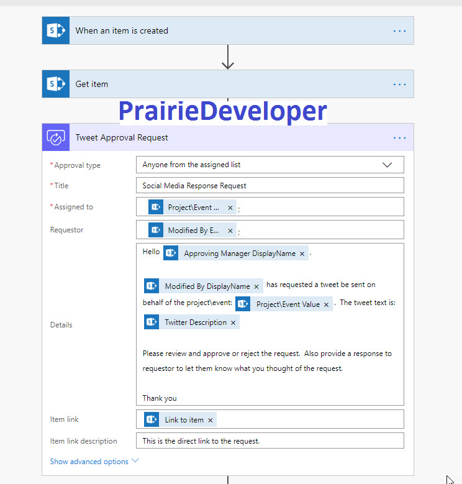Open the ellipsis menu for Tweet Approval Request
Screen dimensions: 462x484
coord(399,138)
